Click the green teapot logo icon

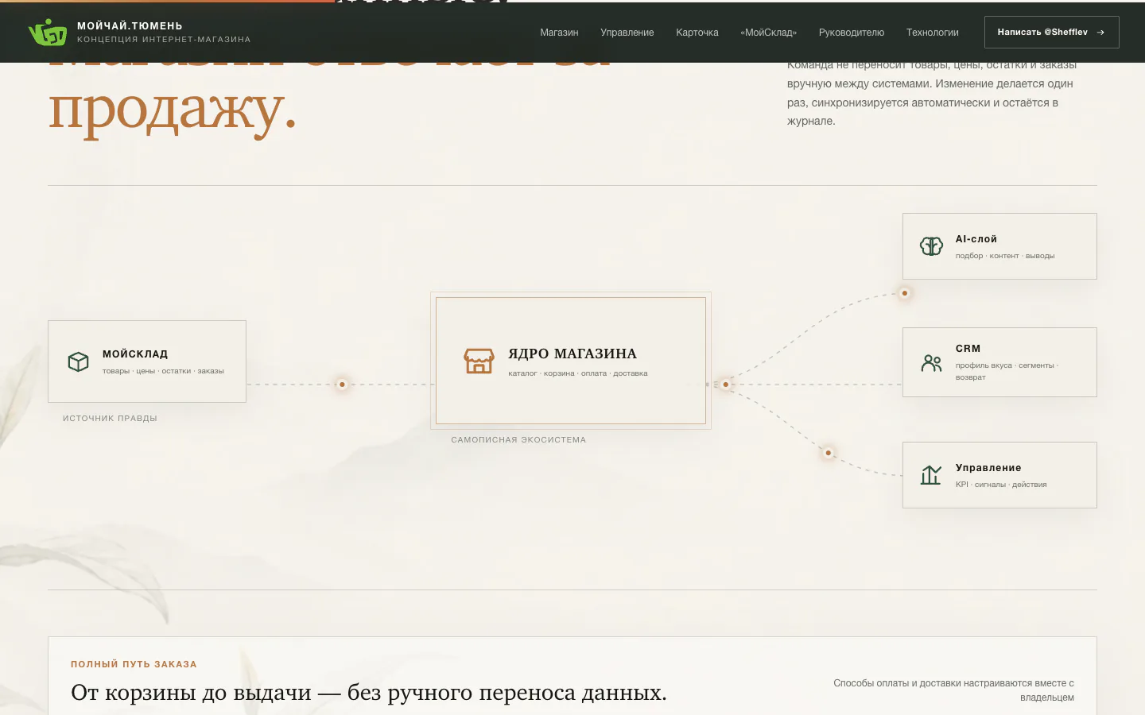[x=48, y=33]
